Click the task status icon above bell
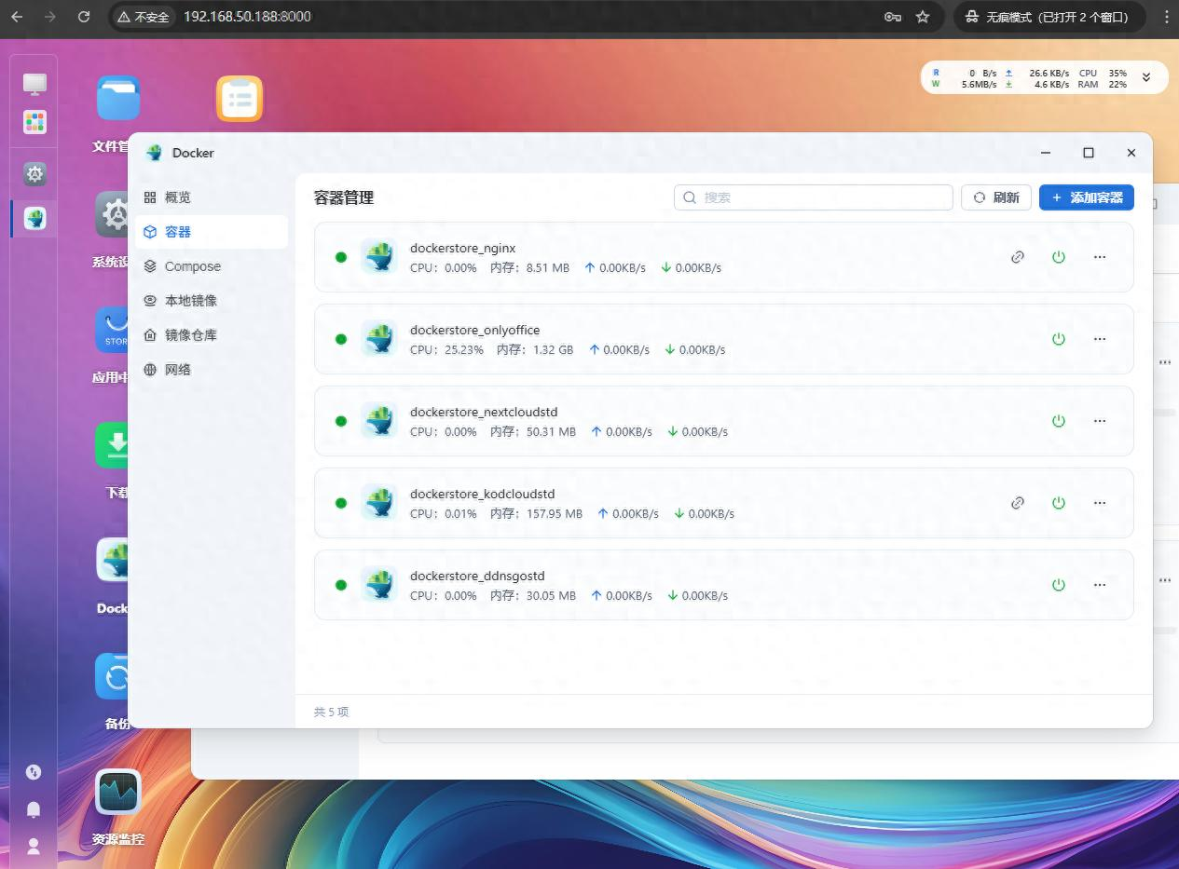This screenshot has height=869, width=1179. 34,772
